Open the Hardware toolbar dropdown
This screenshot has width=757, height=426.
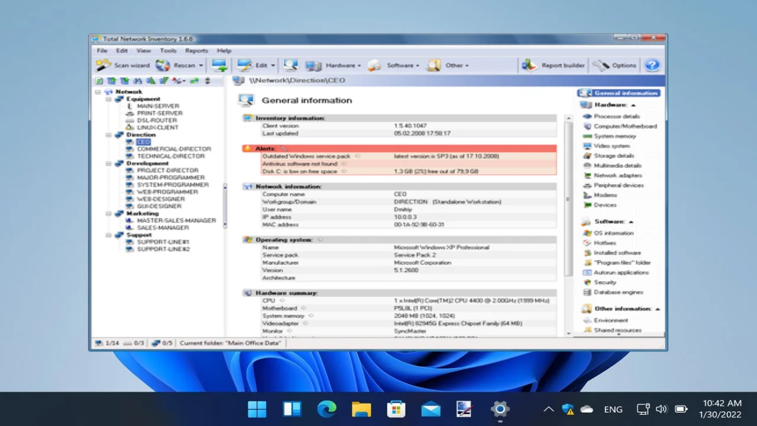coord(333,65)
